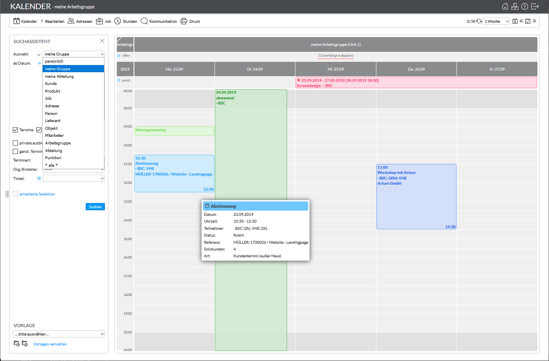The width and height of the screenshot is (549, 361).
Task: Click the folder-plus save template icon
Action: [17, 343]
